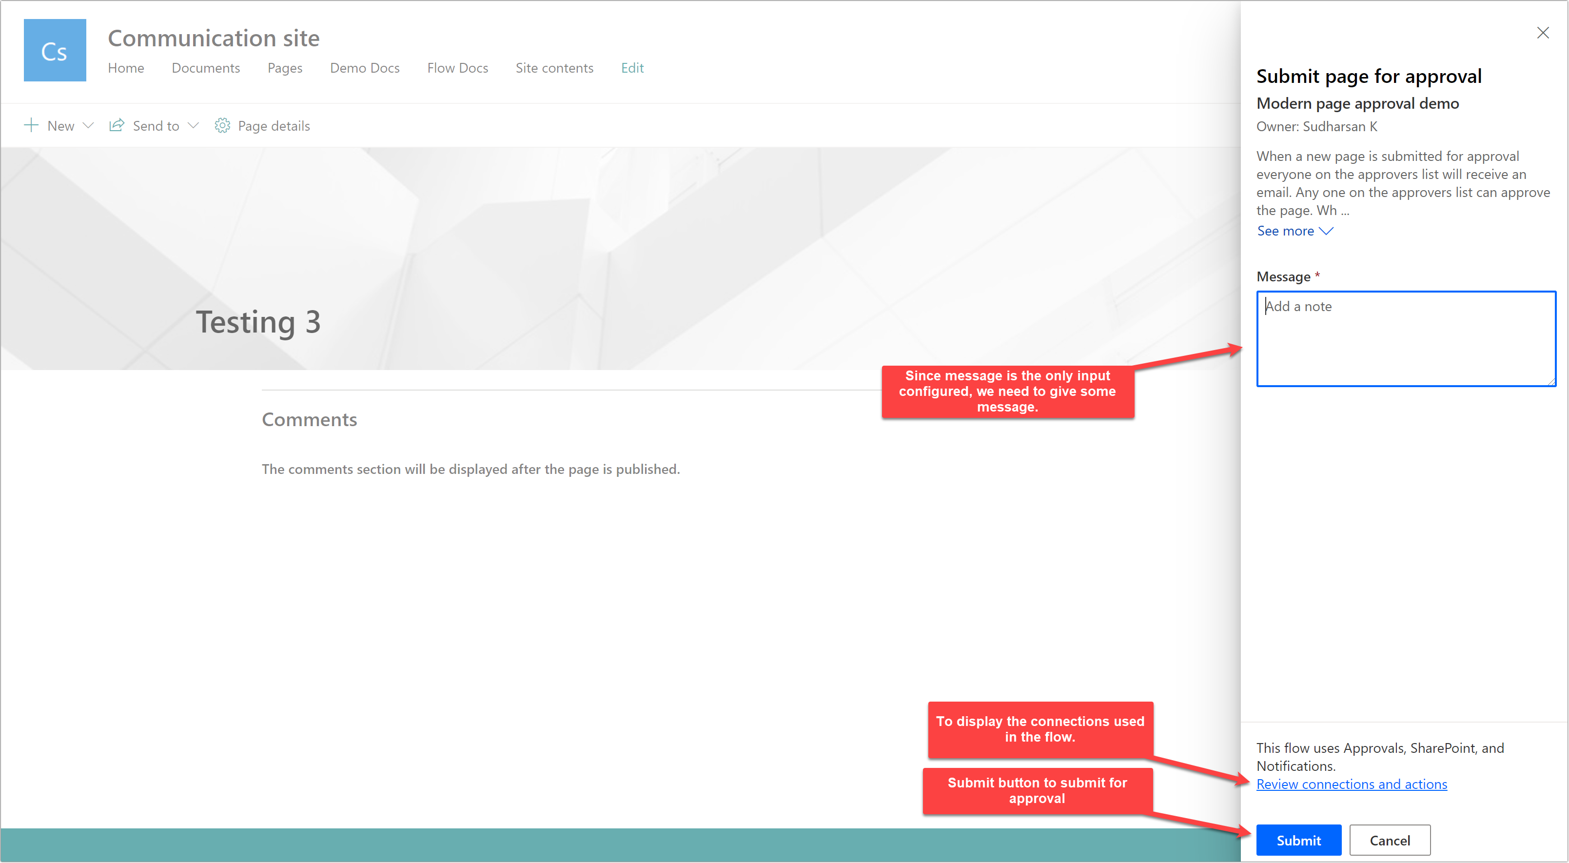
Task: Open the Documents tab
Action: click(206, 68)
